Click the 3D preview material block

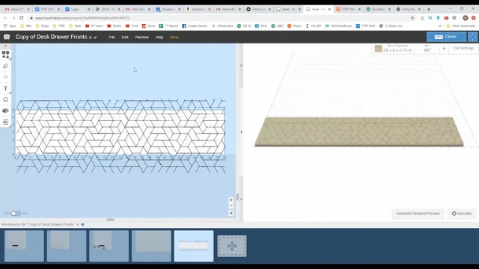tap(359, 132)
